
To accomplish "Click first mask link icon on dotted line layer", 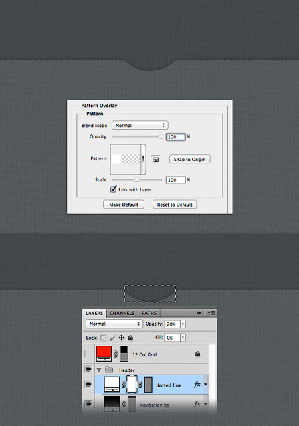I will [x=124, y=385].
